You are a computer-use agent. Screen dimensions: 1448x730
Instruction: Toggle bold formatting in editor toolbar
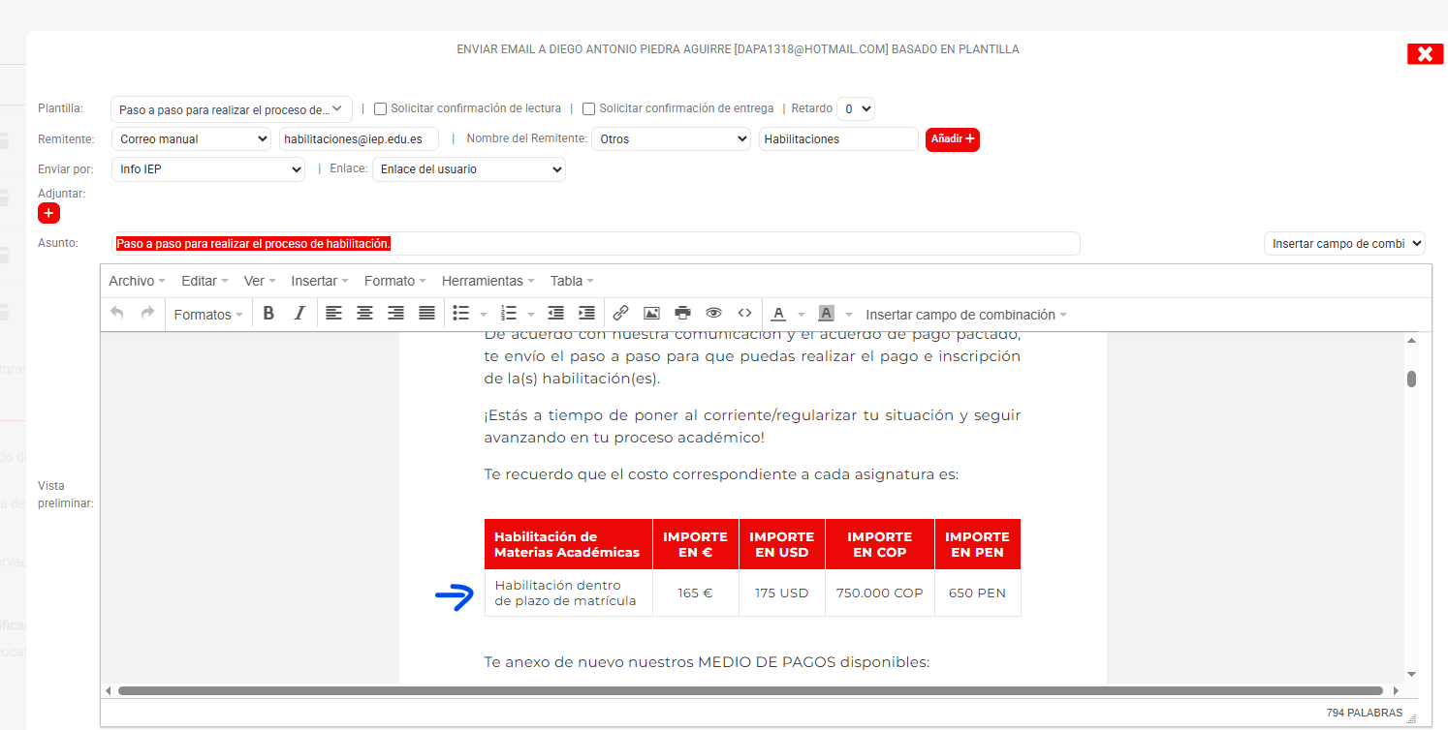[268, 314]
